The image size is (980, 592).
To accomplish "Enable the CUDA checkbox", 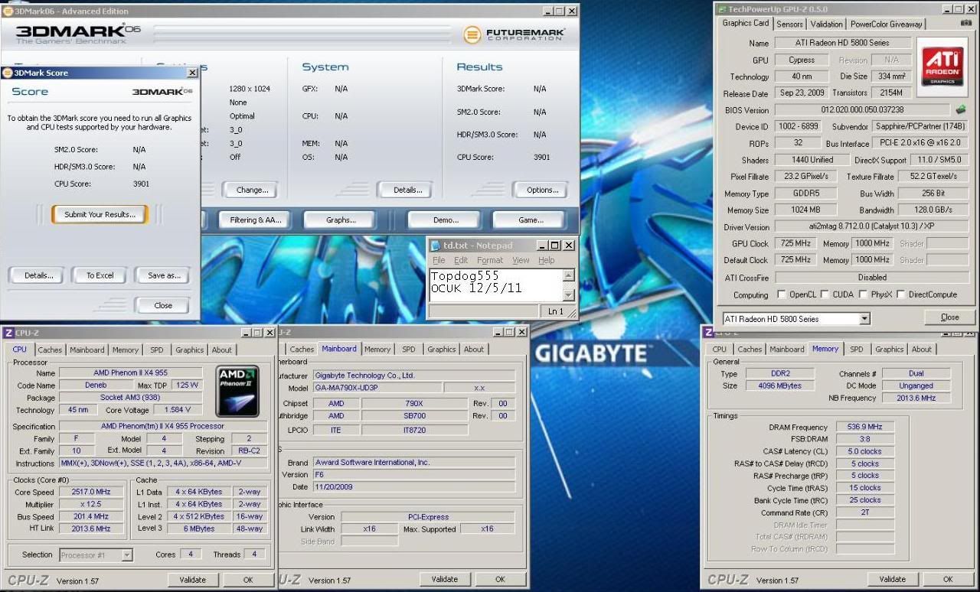I will point(824,294).
